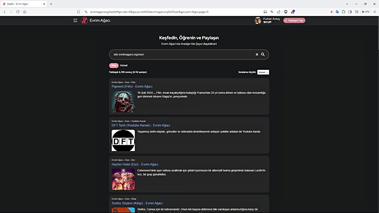Click the Brave Shields lion icon
Image resolution: width=379 pixels, height=213 pixels.
click(286, 11)
